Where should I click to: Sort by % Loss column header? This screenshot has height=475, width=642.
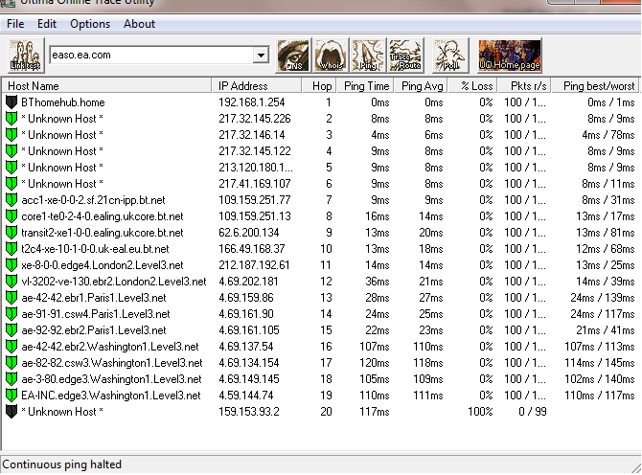(x=473, y=86)
